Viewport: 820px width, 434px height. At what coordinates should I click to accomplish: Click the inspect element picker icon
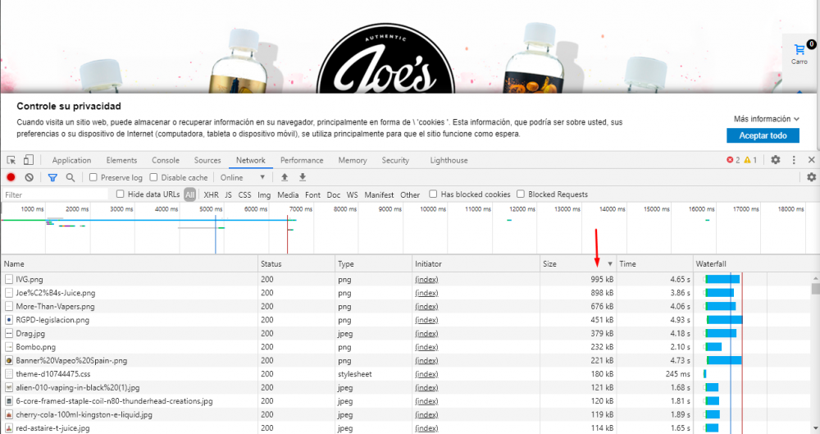click(11, 160)
